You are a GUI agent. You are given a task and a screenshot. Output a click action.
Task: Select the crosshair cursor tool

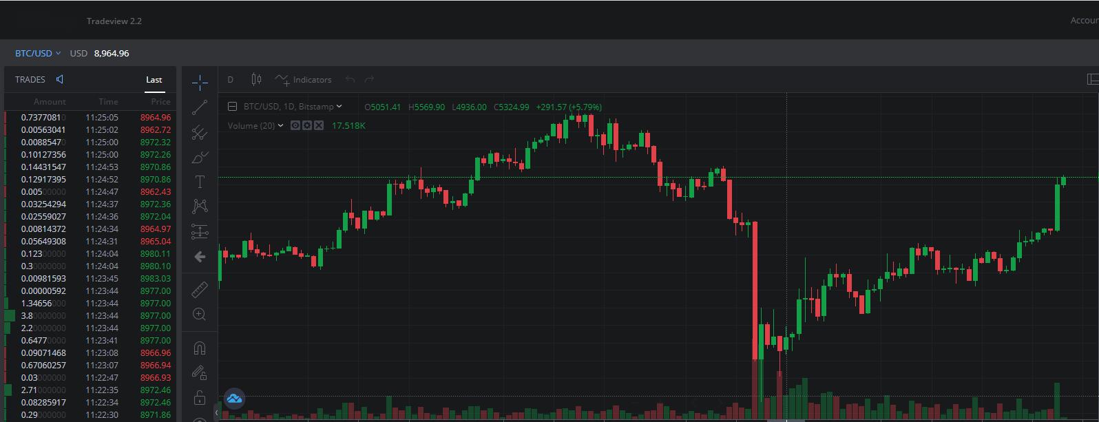coord(200,83)
